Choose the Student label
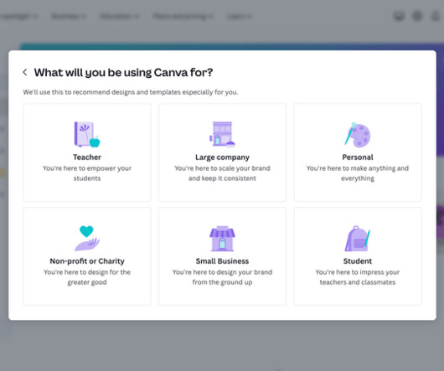 point(358,261)
